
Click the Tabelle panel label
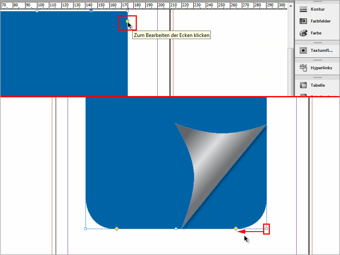pyautogui.click(x=318, y=85)
